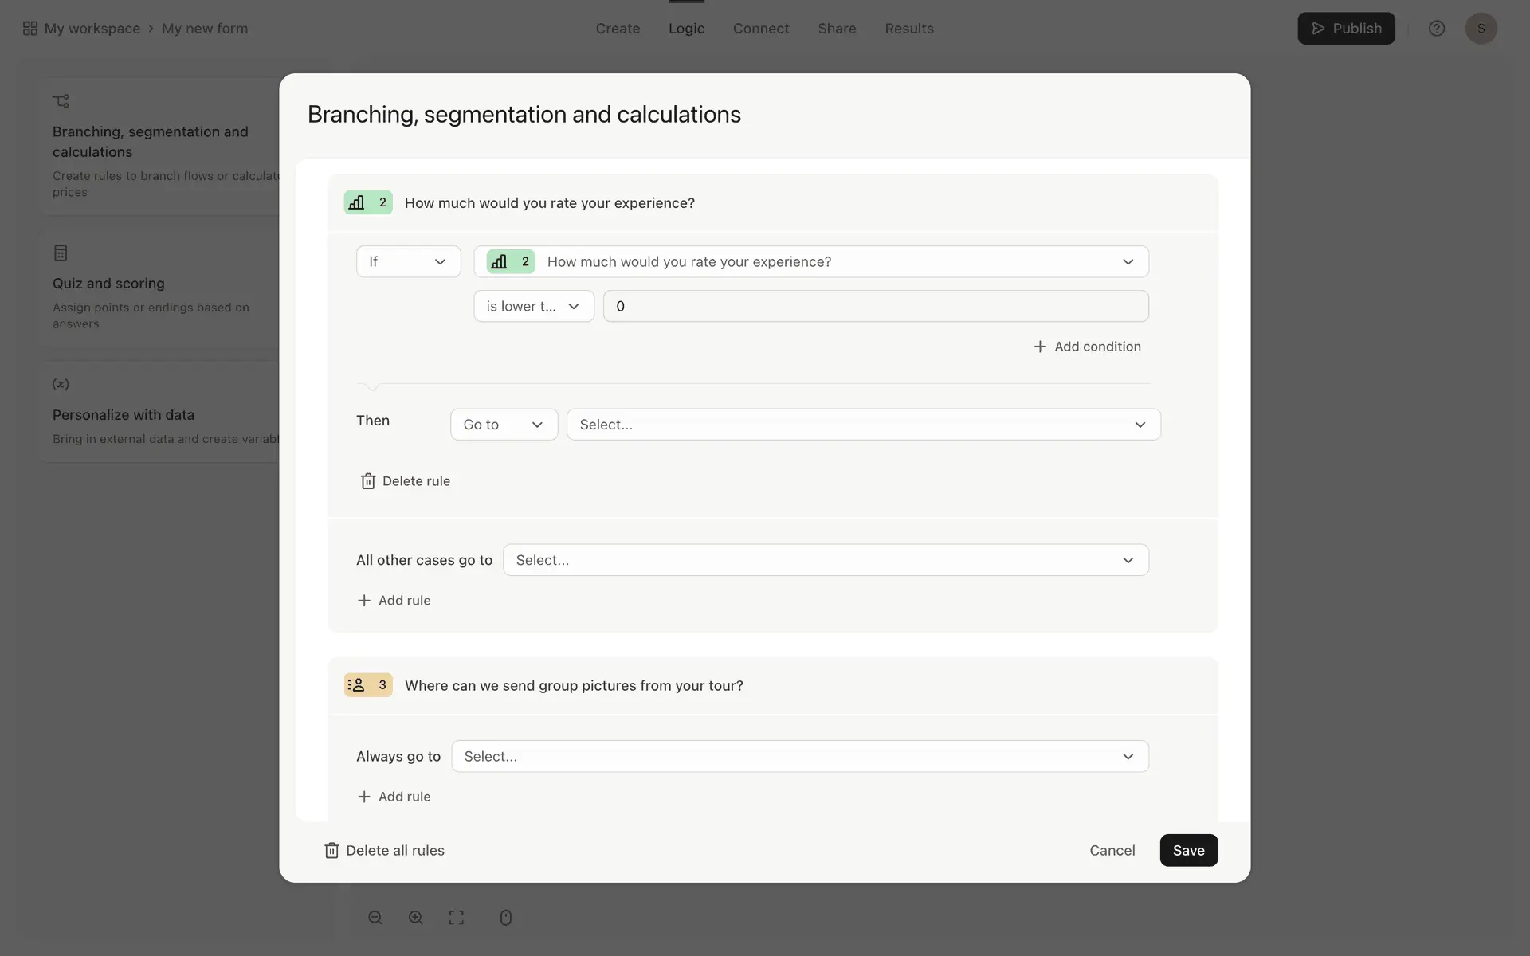Open the Results tab
The width and height of the screenshot is (1530, 956).
point(908,29)
